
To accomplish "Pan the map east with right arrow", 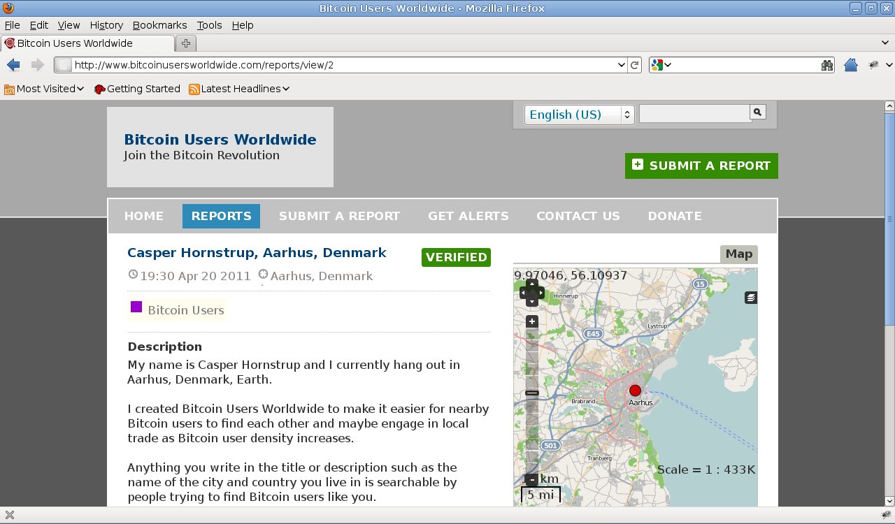I will pos(540,293).
